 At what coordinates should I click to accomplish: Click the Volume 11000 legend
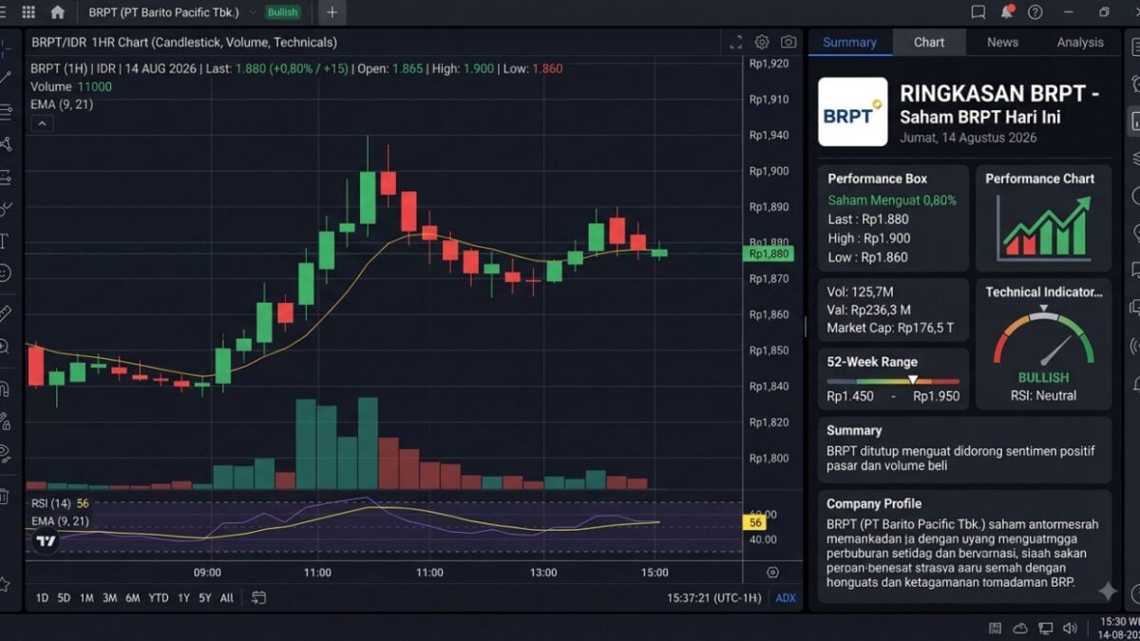point(71,86)
